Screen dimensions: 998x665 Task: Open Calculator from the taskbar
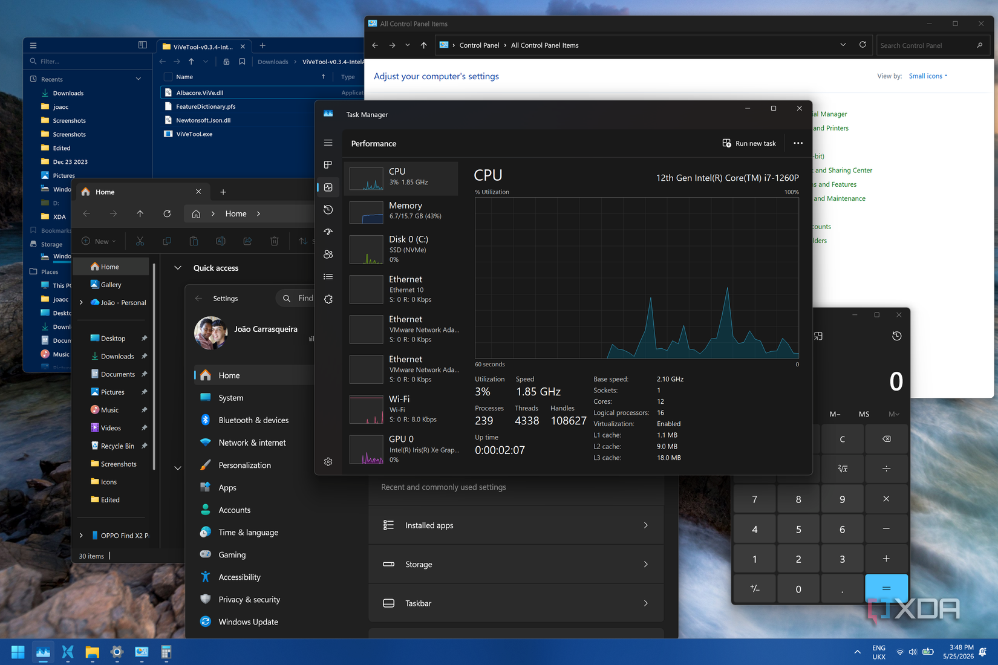coord(166,652)
